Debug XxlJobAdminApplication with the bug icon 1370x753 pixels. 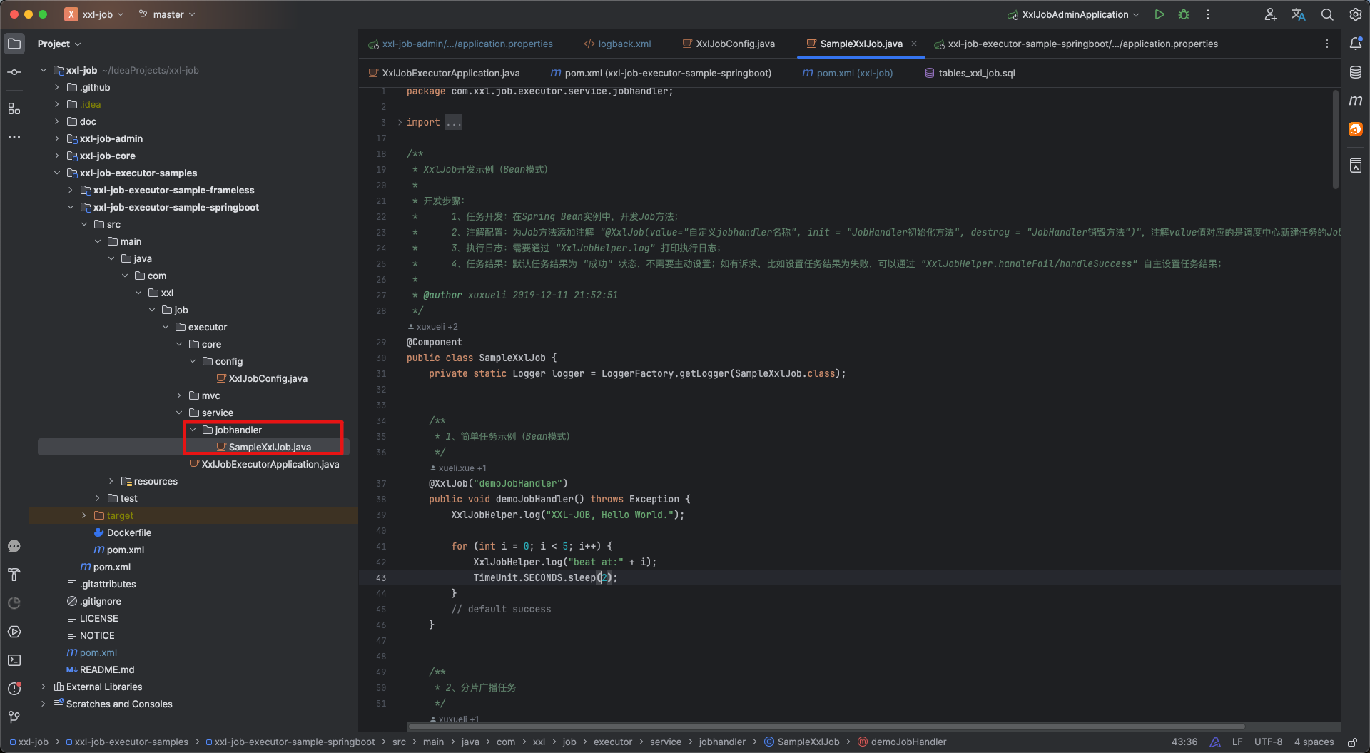1184,14
